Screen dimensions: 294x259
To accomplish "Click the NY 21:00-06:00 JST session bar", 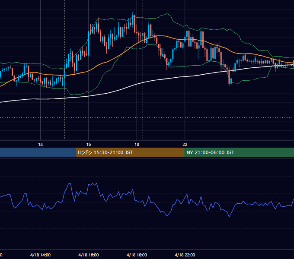I will [239, 152].
